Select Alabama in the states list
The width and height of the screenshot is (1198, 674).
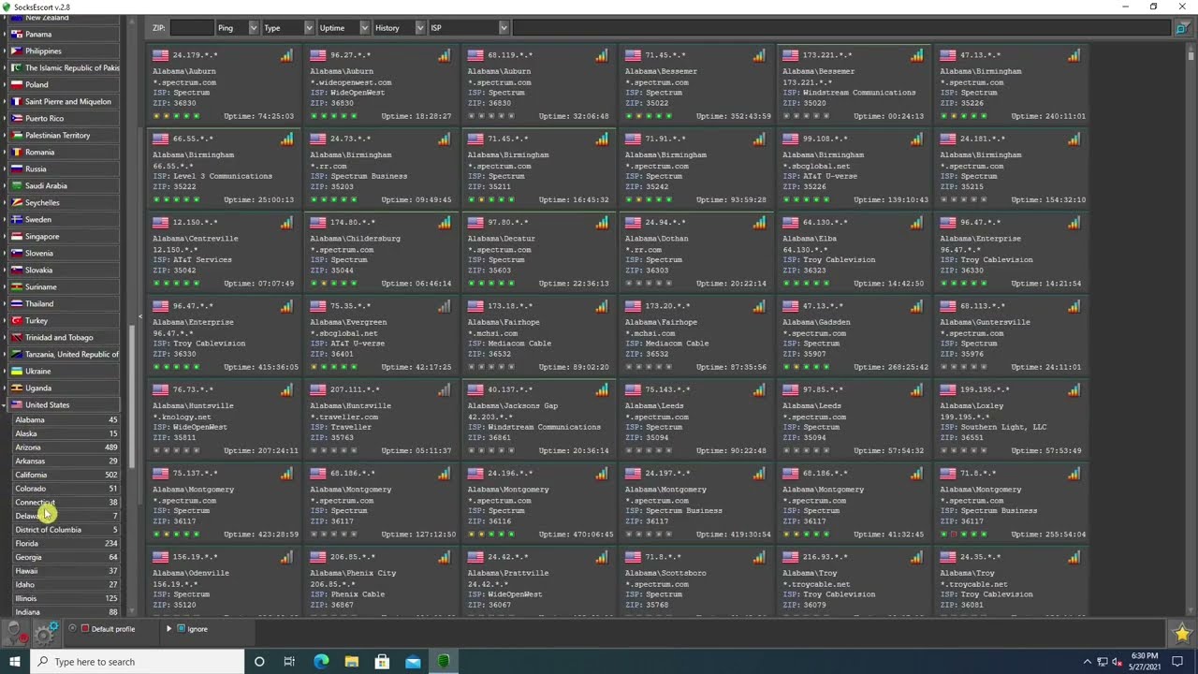point(66,420)
